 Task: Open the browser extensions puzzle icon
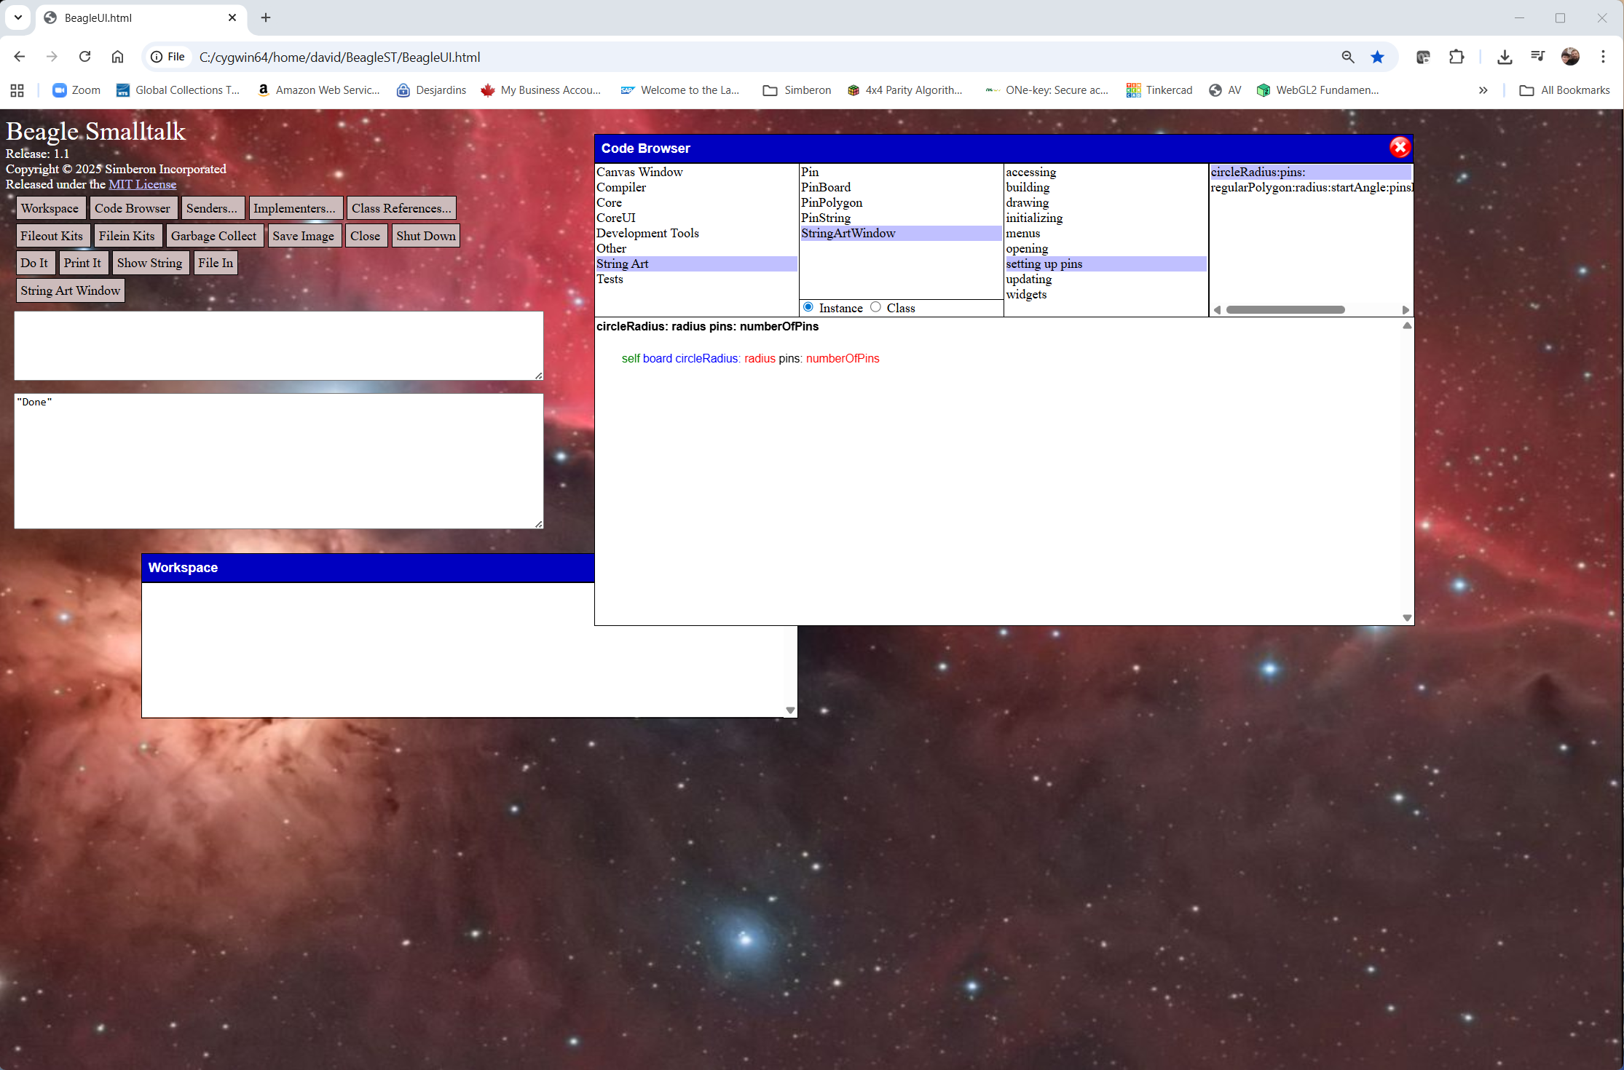click(x=1457, y=57)
